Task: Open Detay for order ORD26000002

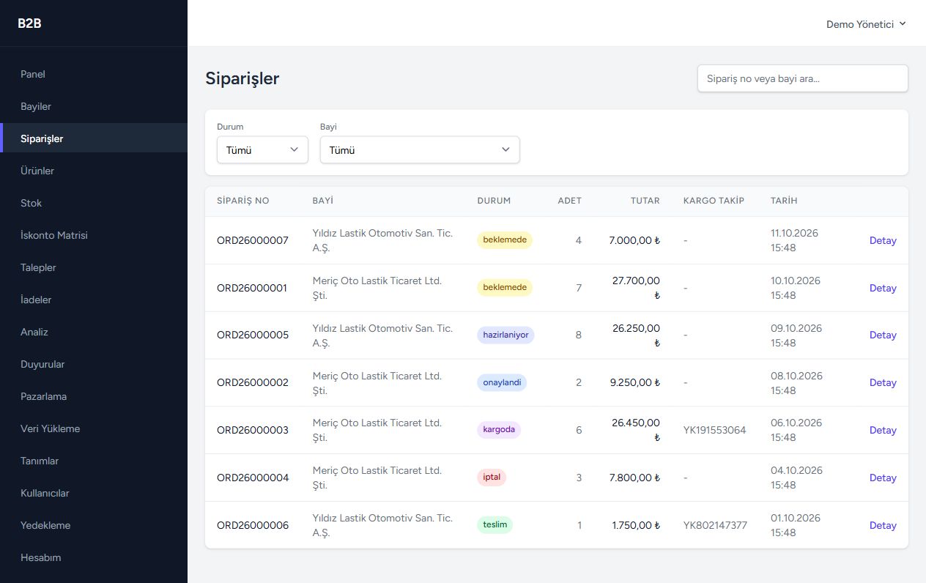Action: (x=883, y=382)
